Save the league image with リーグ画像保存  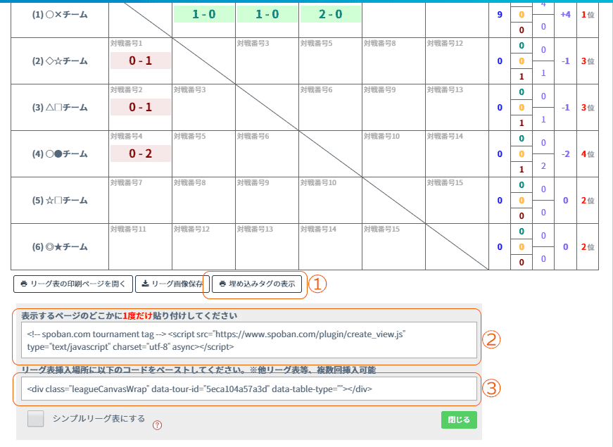point(172,284)
